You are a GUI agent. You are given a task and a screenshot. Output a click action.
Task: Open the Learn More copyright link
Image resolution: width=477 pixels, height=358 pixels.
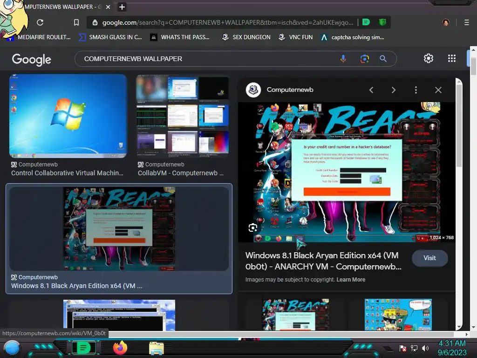pos(351,280)
